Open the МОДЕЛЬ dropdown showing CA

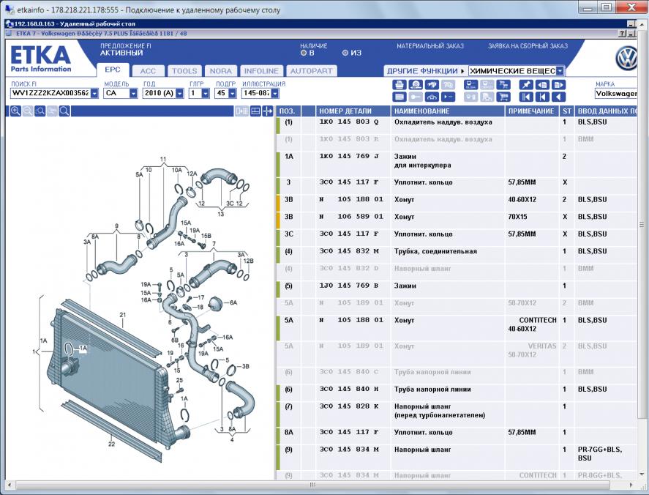pos(133,93)
